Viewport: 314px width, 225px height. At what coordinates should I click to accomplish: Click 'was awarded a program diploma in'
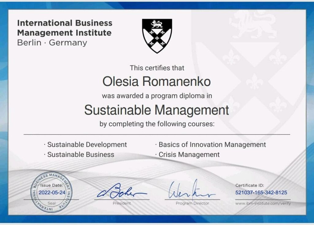coord(157,96)
